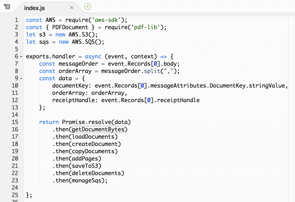Click the arrow => on line 6
This screenshot has height=202, width=295.
click(x=164, y=57)
